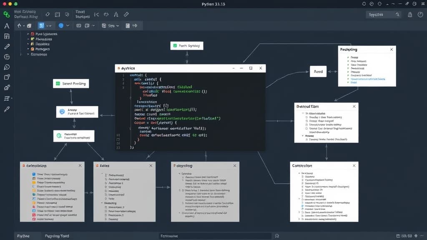The image size is (427, 240).
Task: Click the Read node in the diagram
Action: 318,71
